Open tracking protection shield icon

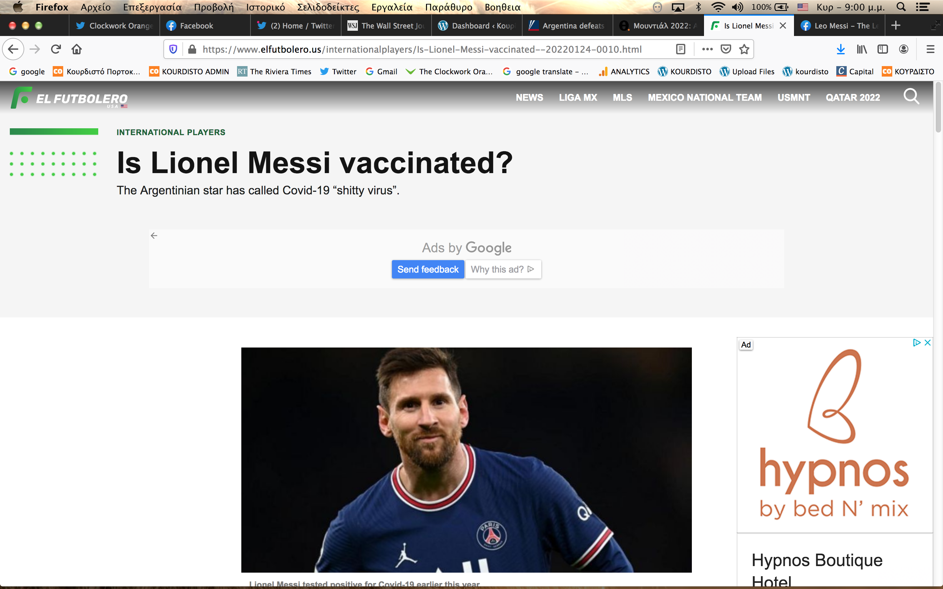pyautogui.click(x=174, y=49)
